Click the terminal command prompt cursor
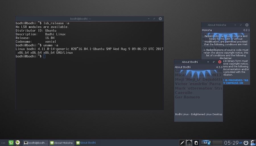Viewport: 256px width, 146px height. (44, 56)
